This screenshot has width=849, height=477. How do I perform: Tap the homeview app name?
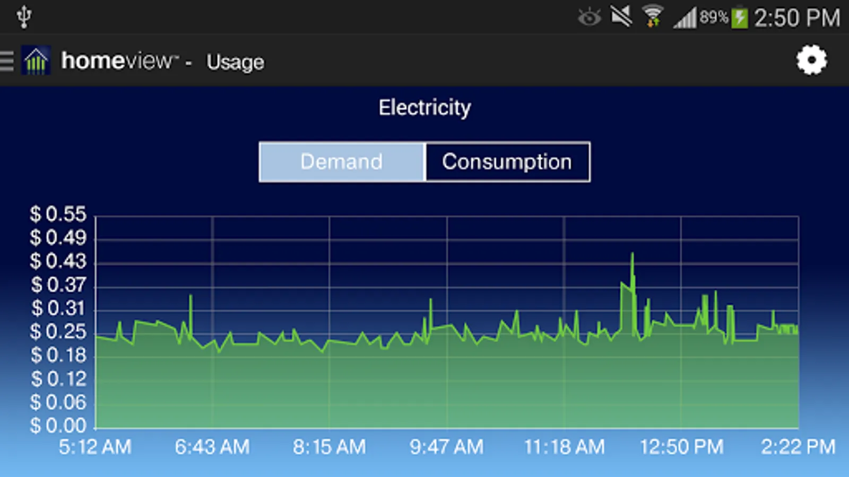(x=119, y=61)
